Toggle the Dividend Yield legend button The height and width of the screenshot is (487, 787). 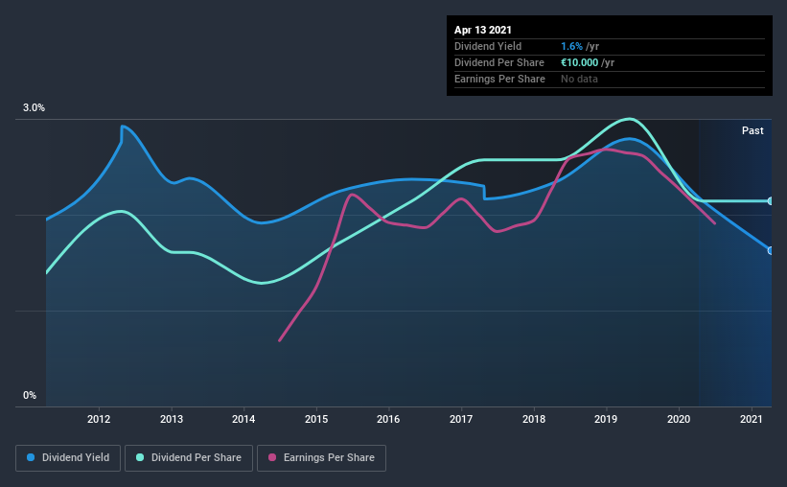click(68, 458)
